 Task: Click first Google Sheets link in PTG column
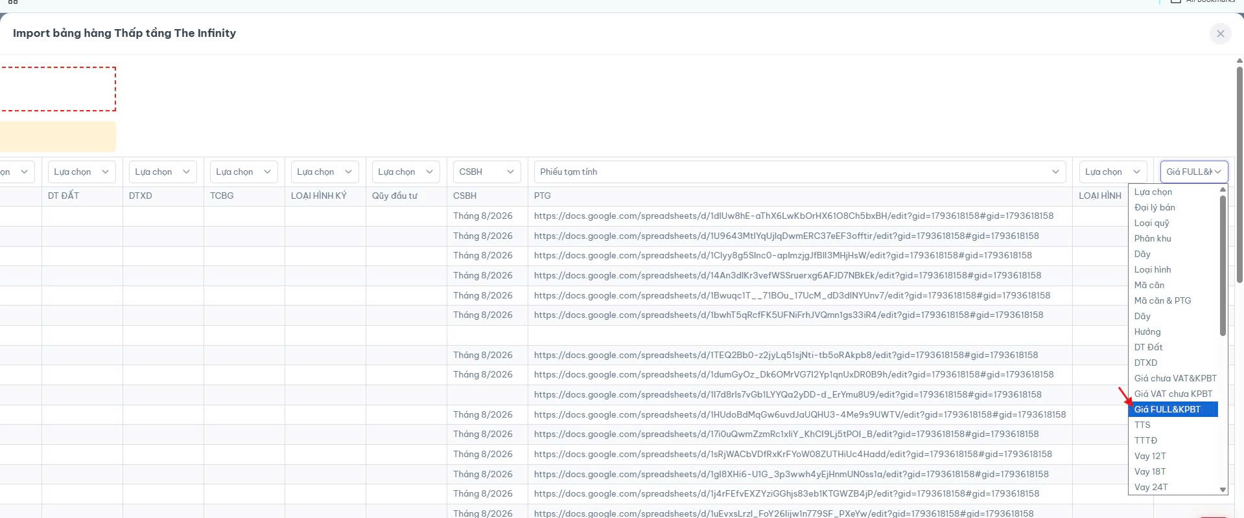point(793,216)
